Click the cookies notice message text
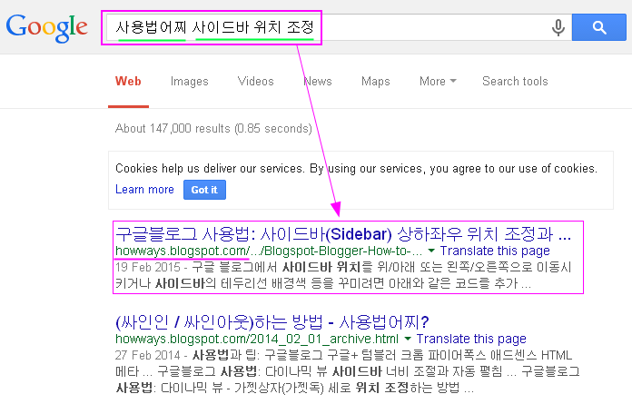The width and height of the screenshot is (632, 404). (356, 168)
